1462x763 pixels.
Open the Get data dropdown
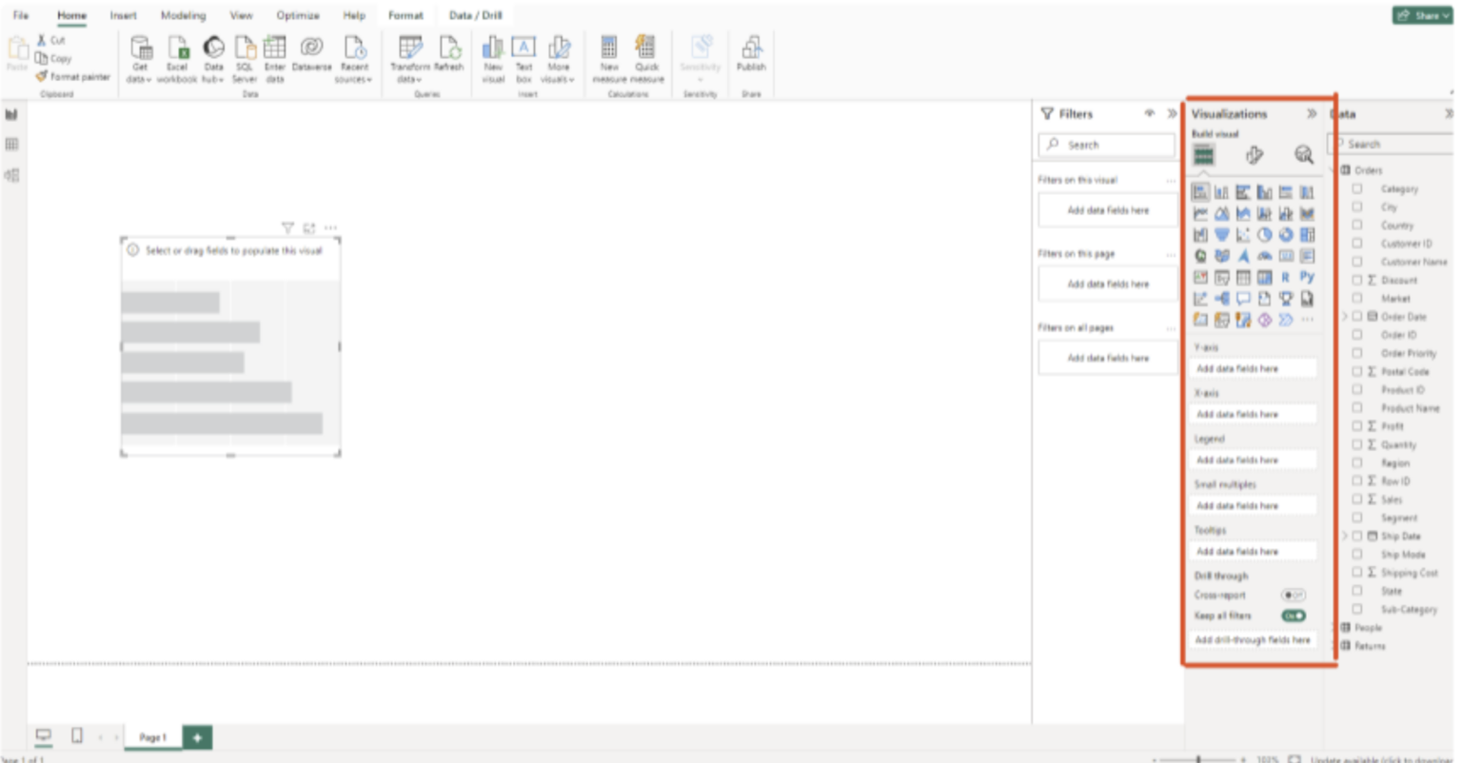tap(141, 57)
